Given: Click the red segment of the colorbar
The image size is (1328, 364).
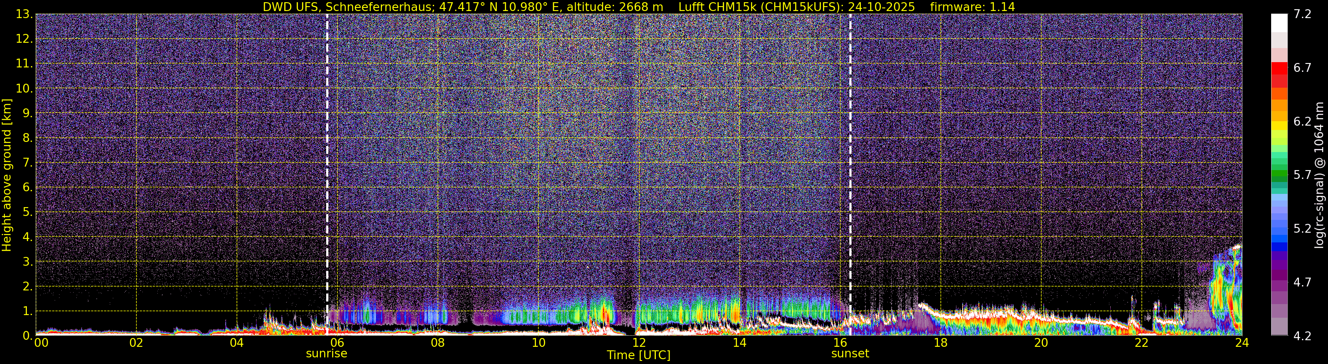Looking at the screenshot, I should point(1279,69).
